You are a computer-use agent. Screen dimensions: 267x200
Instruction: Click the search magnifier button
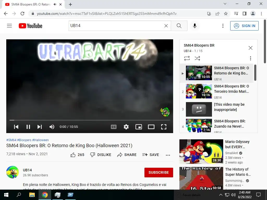pyautogui.click(x=179, y=26)
